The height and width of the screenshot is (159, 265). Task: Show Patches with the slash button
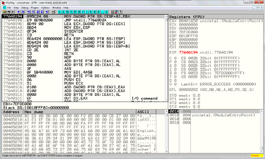point(87,12)
